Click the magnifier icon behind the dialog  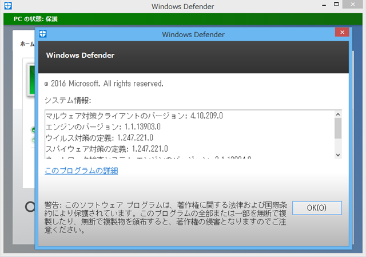click(x=30, y=206)
